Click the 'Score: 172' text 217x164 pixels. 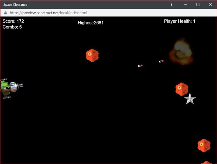tap(13, 21)
